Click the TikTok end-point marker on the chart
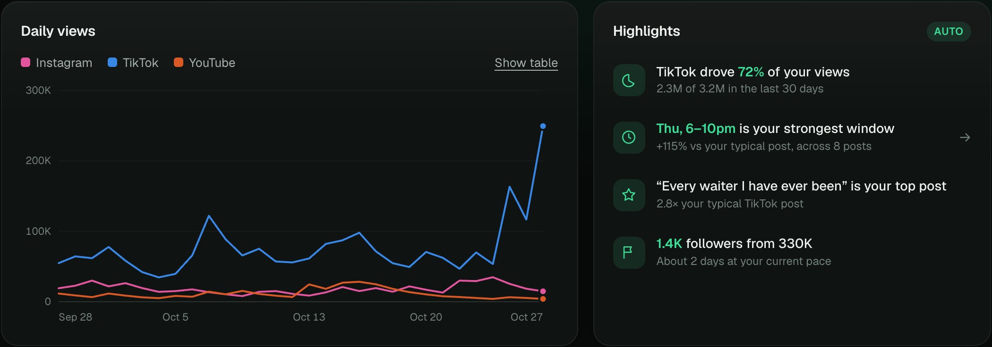Viewport: 992px width, 347px height. pyautogui.click(x=543, y=126)
